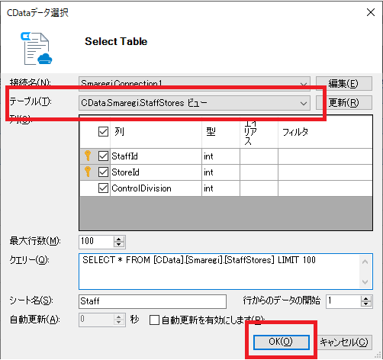Decrease the data start row value
383x360 pixels.
[366, 304]
